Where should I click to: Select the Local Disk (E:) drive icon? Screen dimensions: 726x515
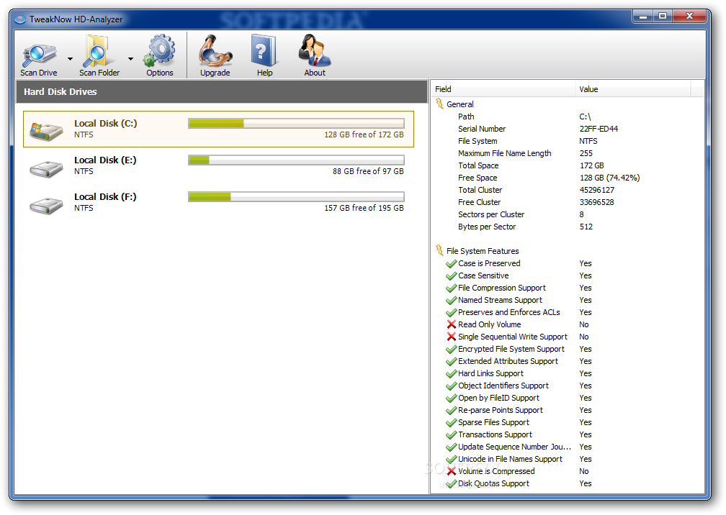46,168
